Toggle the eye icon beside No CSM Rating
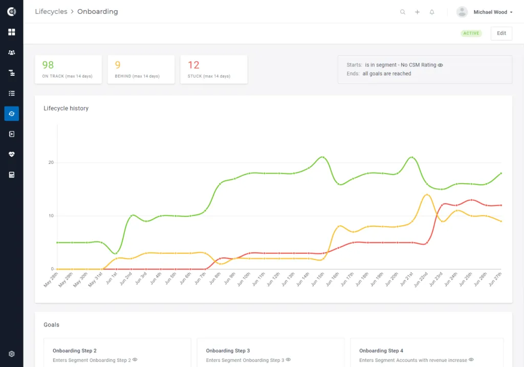524x367 pixels. pyautogui.click(x=441, y=65)
